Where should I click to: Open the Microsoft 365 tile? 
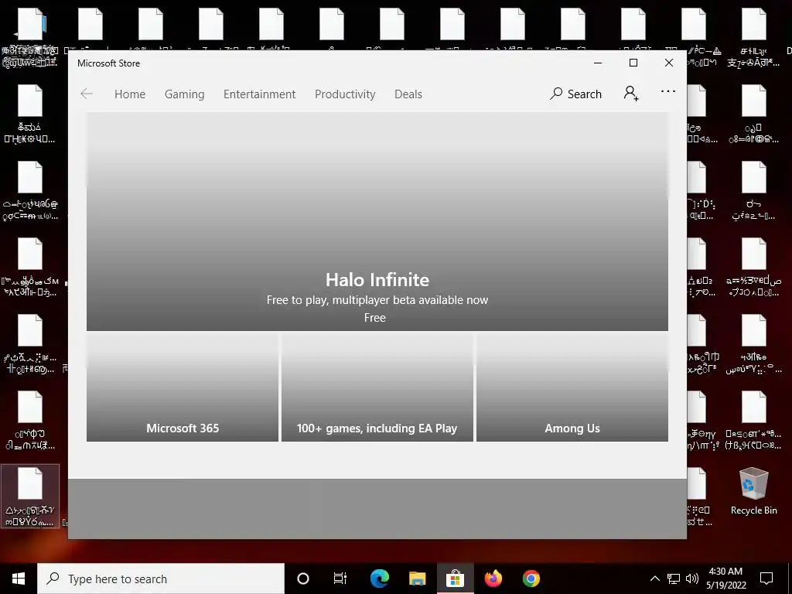point(183,387)
